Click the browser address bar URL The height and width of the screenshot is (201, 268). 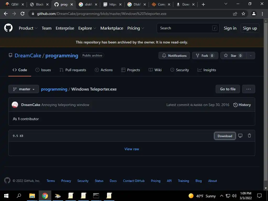[x=102, y=14]
